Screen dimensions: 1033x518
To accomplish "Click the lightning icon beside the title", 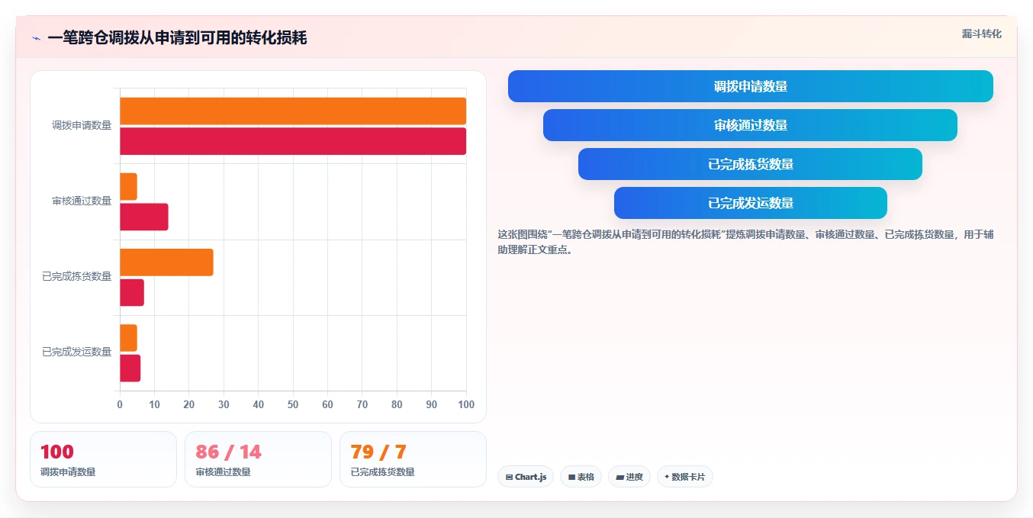I will pyautogui.click(x=36, y=38).
